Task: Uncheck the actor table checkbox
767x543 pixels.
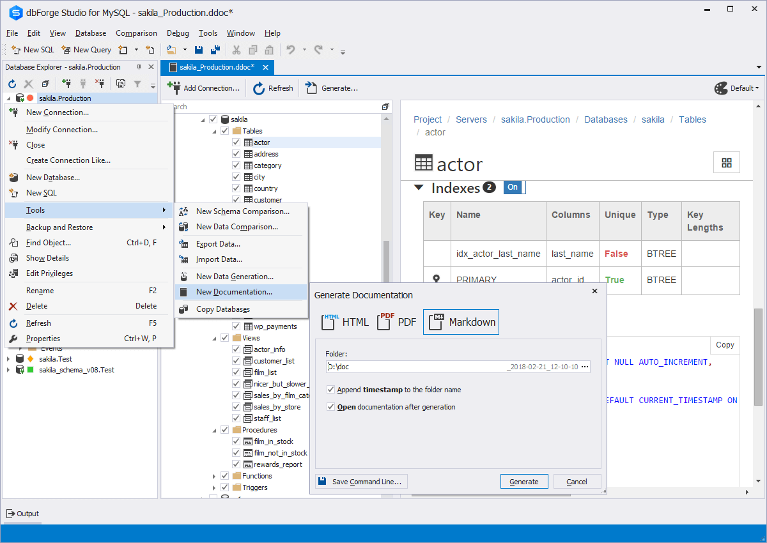Action: [236, 142]
